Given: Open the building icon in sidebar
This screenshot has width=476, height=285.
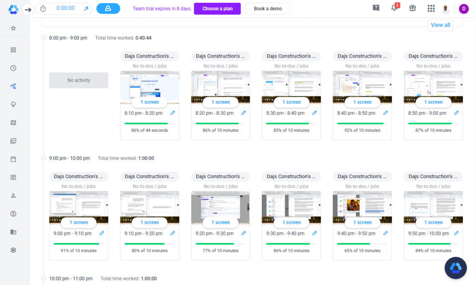Looking at the screenshot, I should tap(13, 232).
